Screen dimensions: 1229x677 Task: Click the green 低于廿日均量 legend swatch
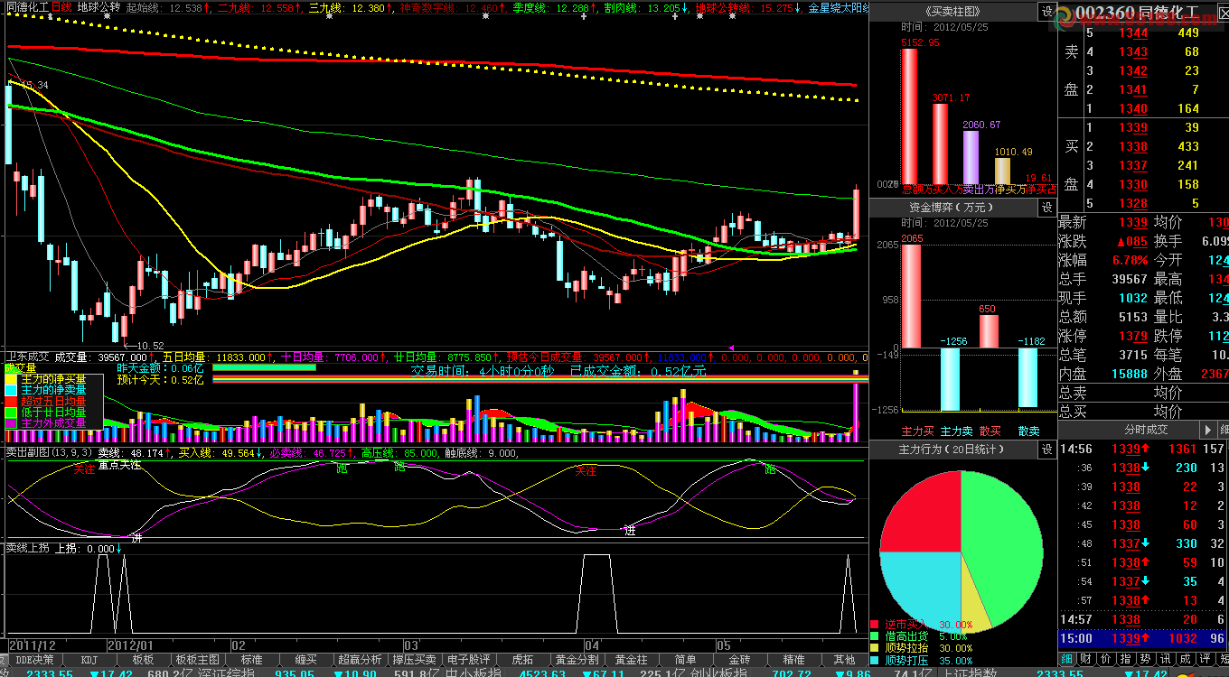[x=12, y=412]
